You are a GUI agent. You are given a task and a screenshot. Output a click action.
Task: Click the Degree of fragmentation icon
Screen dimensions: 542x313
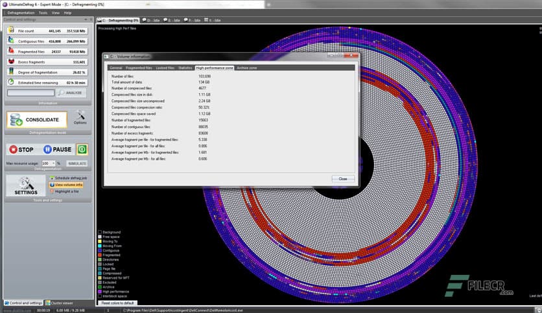click(x=11, y=72)
